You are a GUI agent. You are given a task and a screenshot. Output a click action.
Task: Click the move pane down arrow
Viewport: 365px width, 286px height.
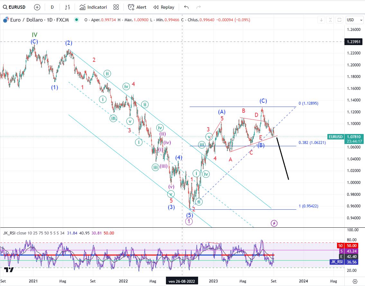point(321,20)
